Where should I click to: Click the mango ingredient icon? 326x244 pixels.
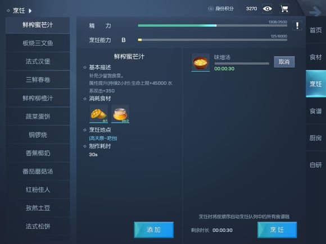(x=99, y=114)
